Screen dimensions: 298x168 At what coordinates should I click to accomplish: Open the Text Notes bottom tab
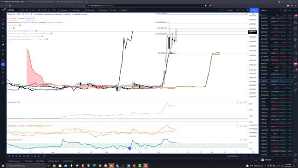coord(28,161)
